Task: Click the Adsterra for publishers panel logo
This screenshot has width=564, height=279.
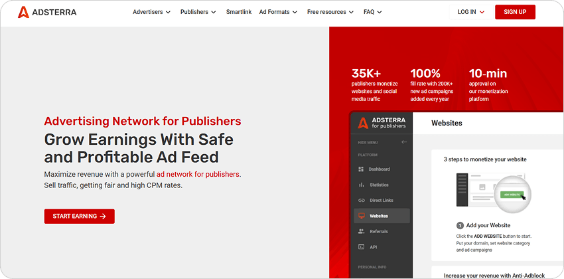Action: (x=381, y=123)
